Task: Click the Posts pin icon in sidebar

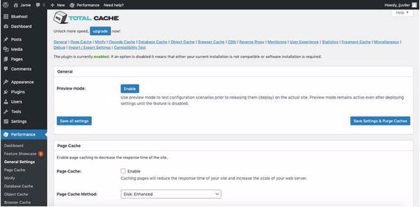Action: coord(6,39)
